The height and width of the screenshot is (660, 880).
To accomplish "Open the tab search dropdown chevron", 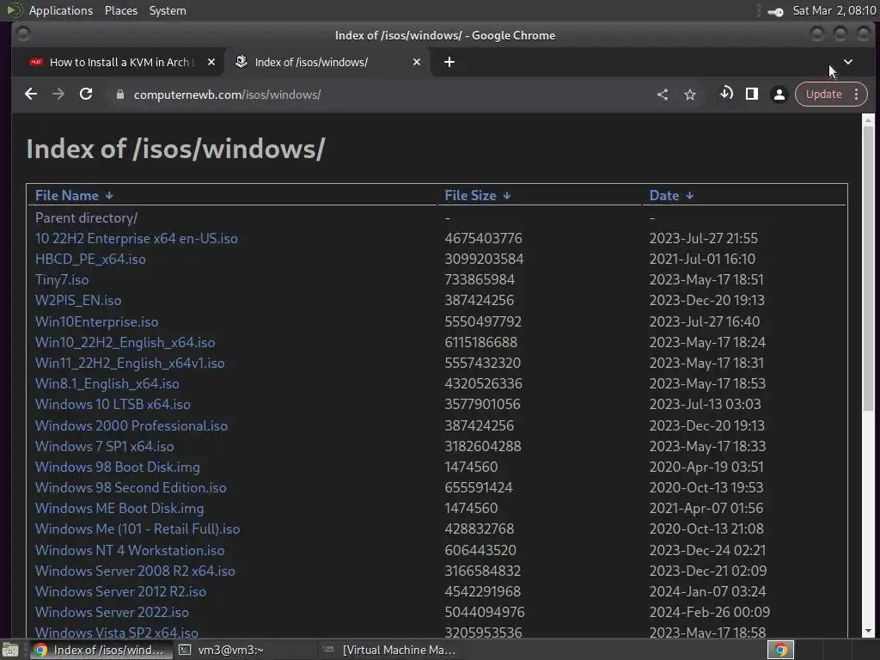I will pos(848,62).
